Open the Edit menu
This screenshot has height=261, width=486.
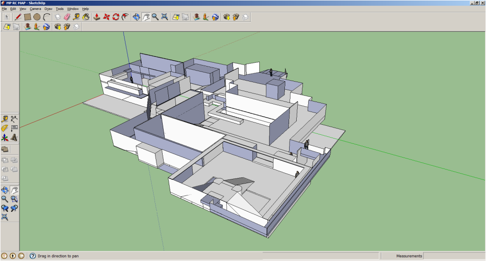tap(13, 9)
